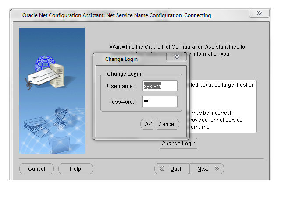Close the Oracle Net Configuration Assistant window
285x197 pixels.
[x=259, y=14]
